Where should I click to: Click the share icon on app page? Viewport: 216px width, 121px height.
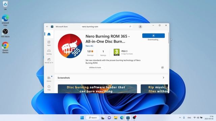162,68
